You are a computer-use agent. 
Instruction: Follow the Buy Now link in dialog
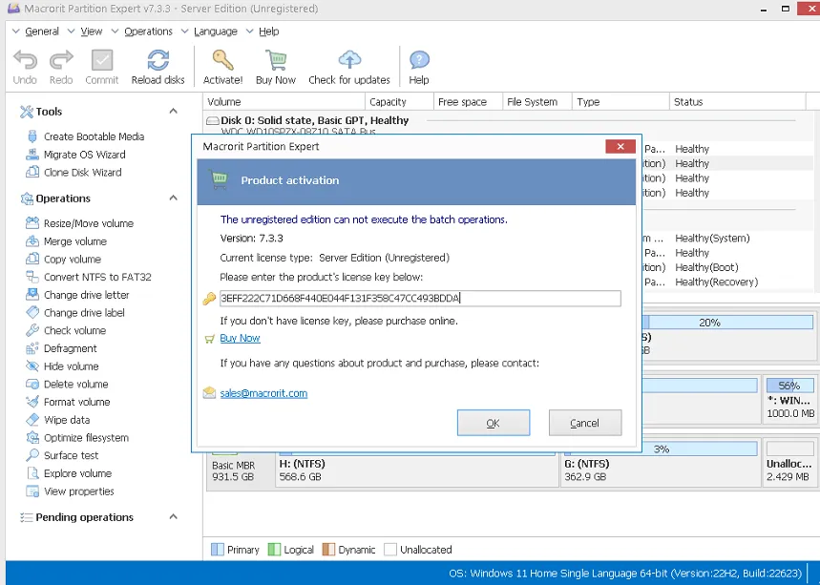click(240, 339)
